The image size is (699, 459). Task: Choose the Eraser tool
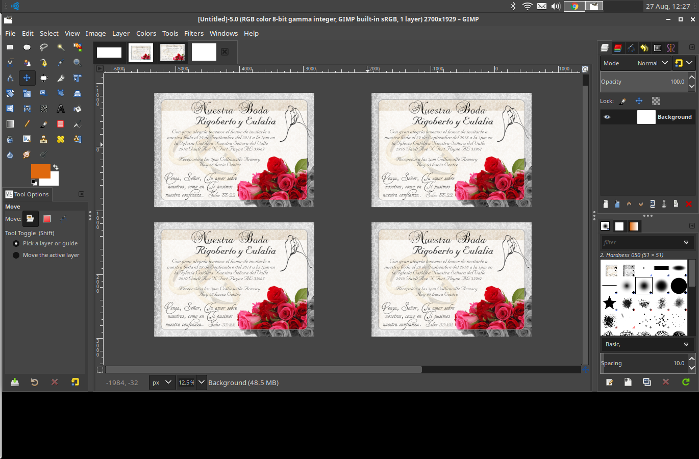point(61,124)
